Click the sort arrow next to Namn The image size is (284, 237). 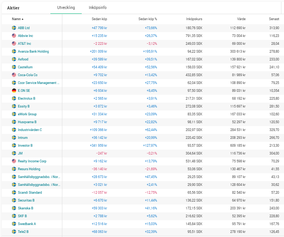pyautogui.click(x=22, y=19)
